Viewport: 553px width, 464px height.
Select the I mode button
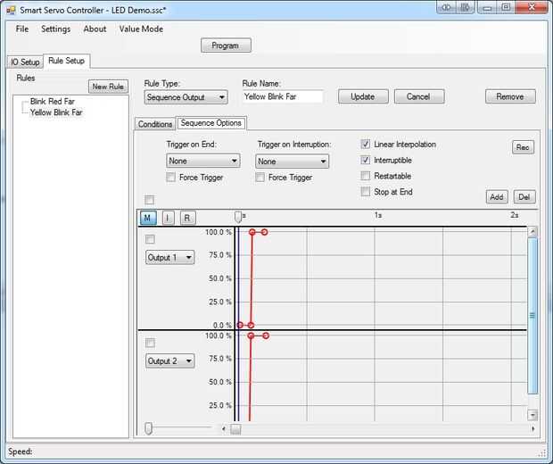coord(168,218)
